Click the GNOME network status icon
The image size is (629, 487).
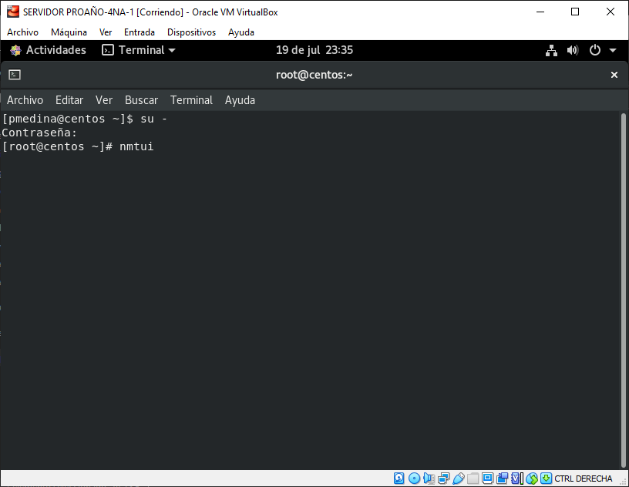(x=552, y=50)
